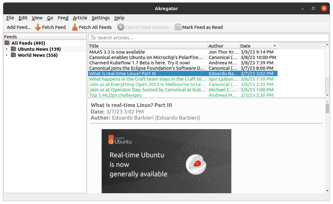Viewport: 333px width, 204px height.
Task: Click the Jon Thor Kr... author cell
Action: (223, 52)
